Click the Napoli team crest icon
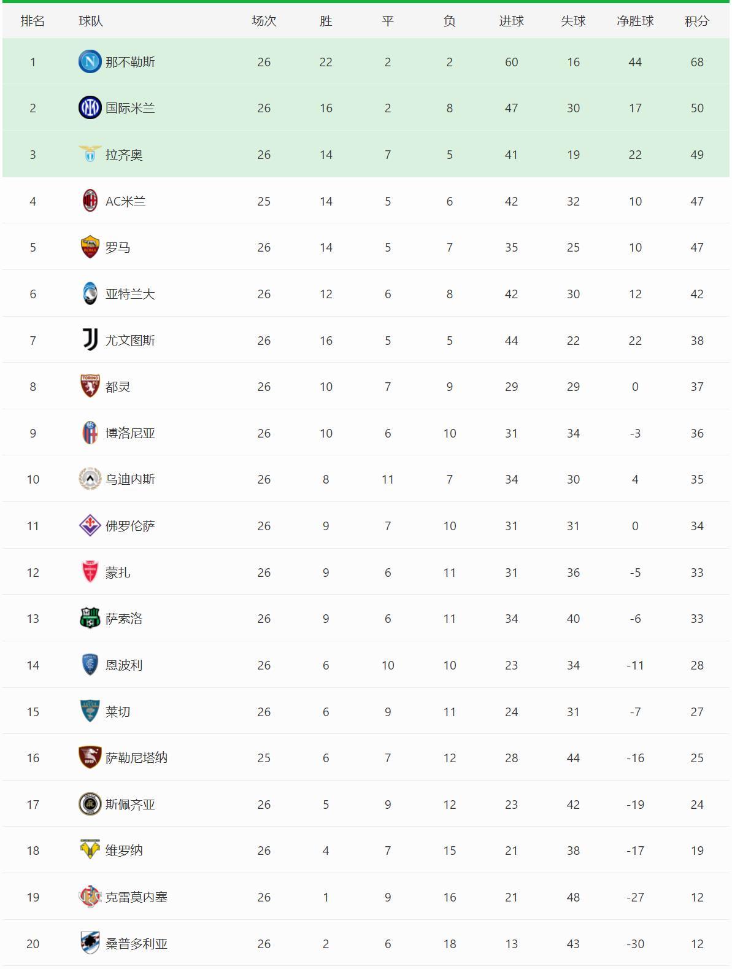This screenshot has width=732, height=969. point(90,61)
